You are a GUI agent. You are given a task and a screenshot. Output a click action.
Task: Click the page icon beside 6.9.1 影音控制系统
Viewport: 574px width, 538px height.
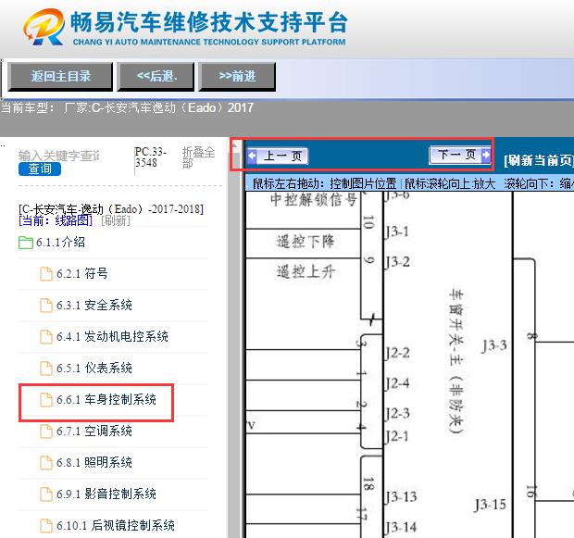[46, 494]
